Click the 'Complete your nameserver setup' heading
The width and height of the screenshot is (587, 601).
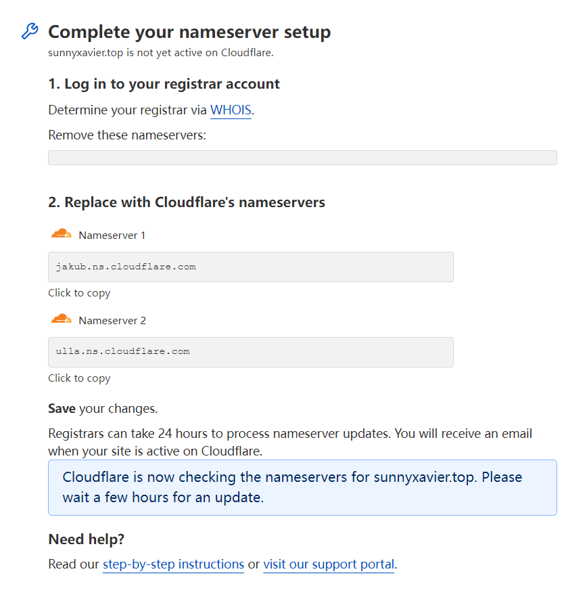pos(189,32)
